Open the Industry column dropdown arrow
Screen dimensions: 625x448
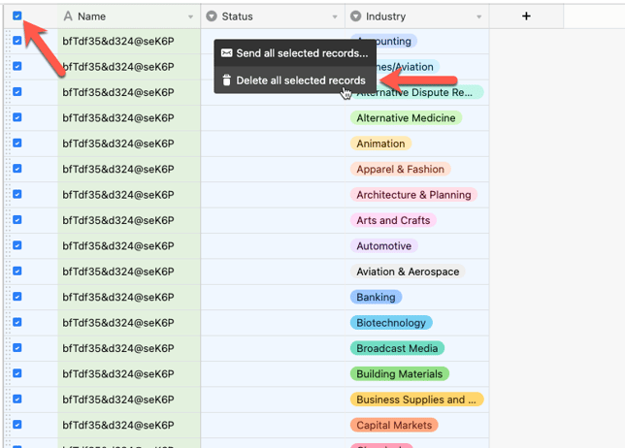point(479,16)
